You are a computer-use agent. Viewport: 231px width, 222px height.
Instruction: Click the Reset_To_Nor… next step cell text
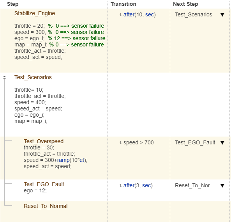[195, 185]
